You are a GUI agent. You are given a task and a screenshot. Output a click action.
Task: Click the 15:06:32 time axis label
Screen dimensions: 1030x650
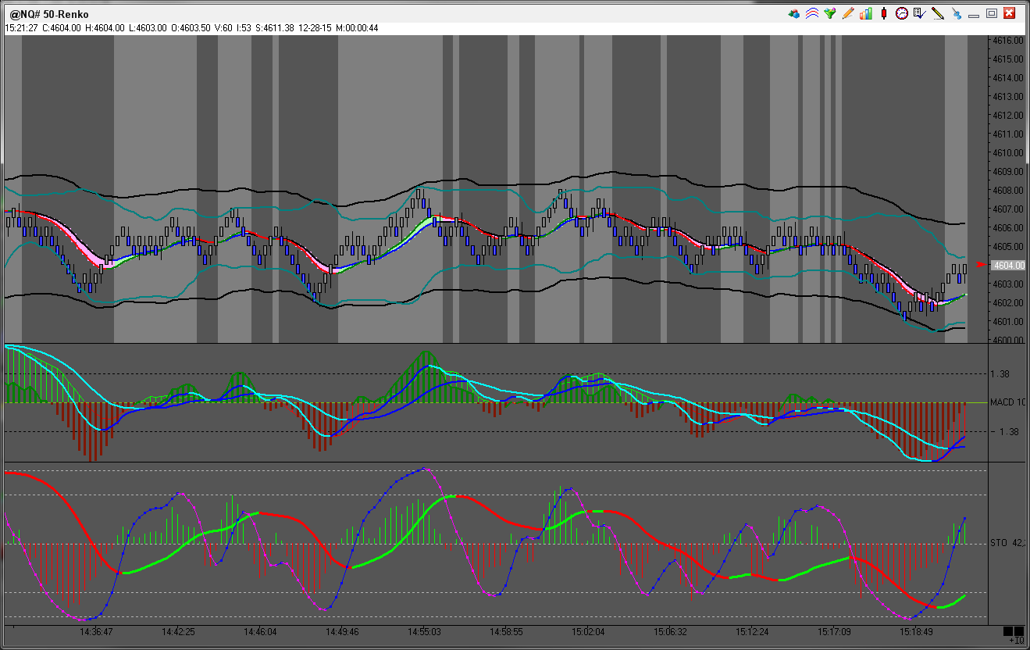(x=670, y=631)
